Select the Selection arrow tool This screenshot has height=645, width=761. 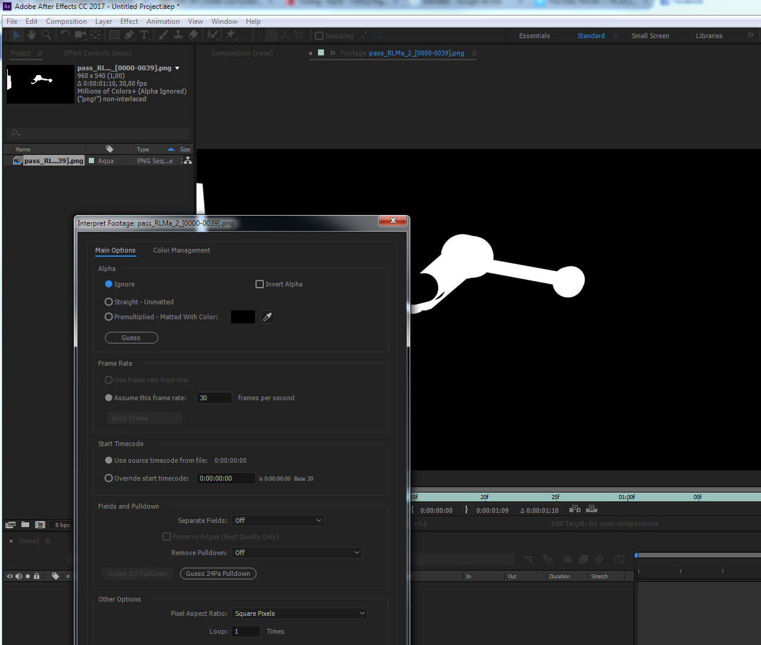pos(17,35)
